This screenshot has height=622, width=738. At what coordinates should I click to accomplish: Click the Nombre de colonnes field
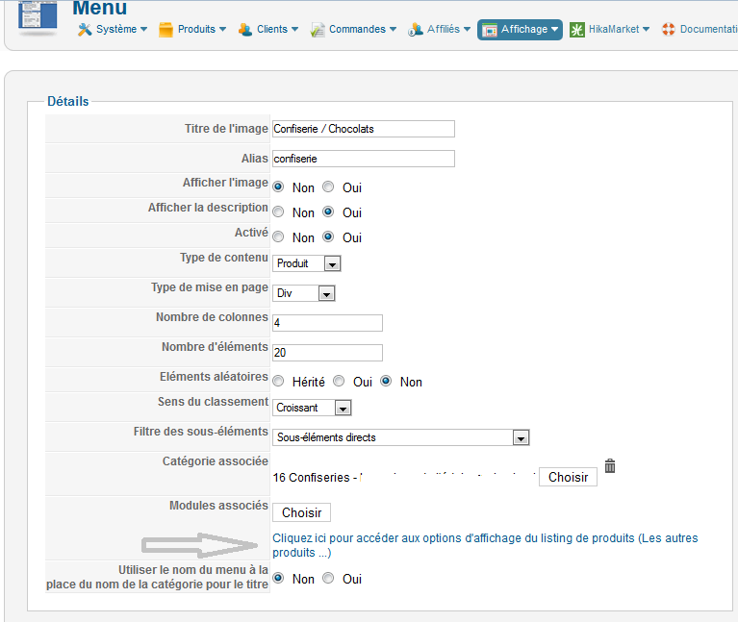tap(327, 323)
